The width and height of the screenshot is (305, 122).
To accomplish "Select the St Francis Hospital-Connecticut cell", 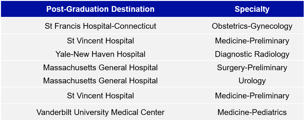I will (100, 26).
